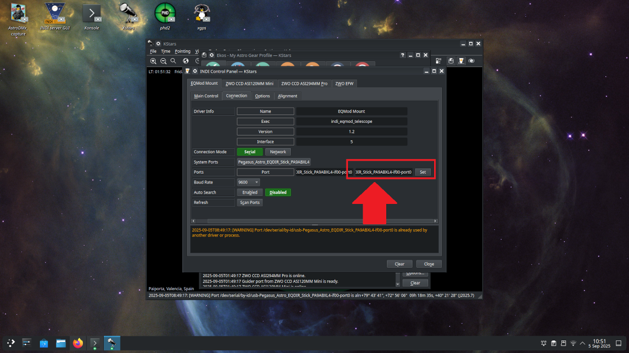This screenshot has width=629, height=353.
Task: Expand the hidden system tray icons arrow
Action: (582, 343)
